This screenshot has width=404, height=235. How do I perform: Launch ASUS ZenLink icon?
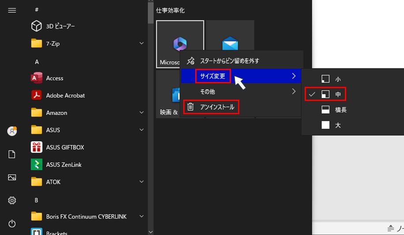click(x=36, y=164)
